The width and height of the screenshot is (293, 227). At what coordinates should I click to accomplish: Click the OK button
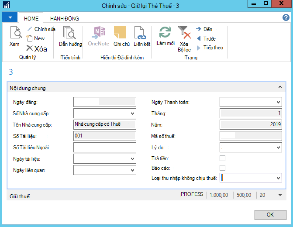pyautogui.click(x=270, y=215)
